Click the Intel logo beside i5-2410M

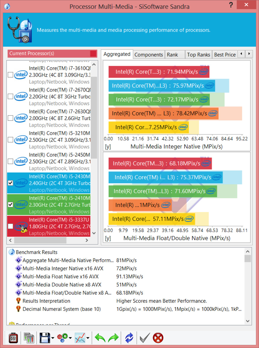tap(21, 205)
